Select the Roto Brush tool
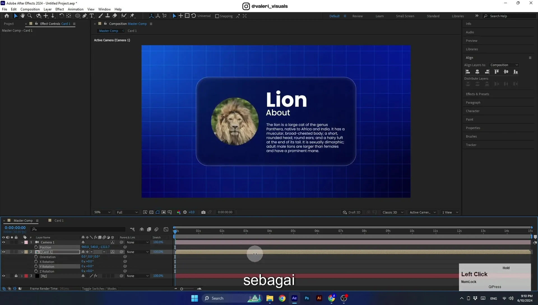The image size is (538, 305). point(124,16)
